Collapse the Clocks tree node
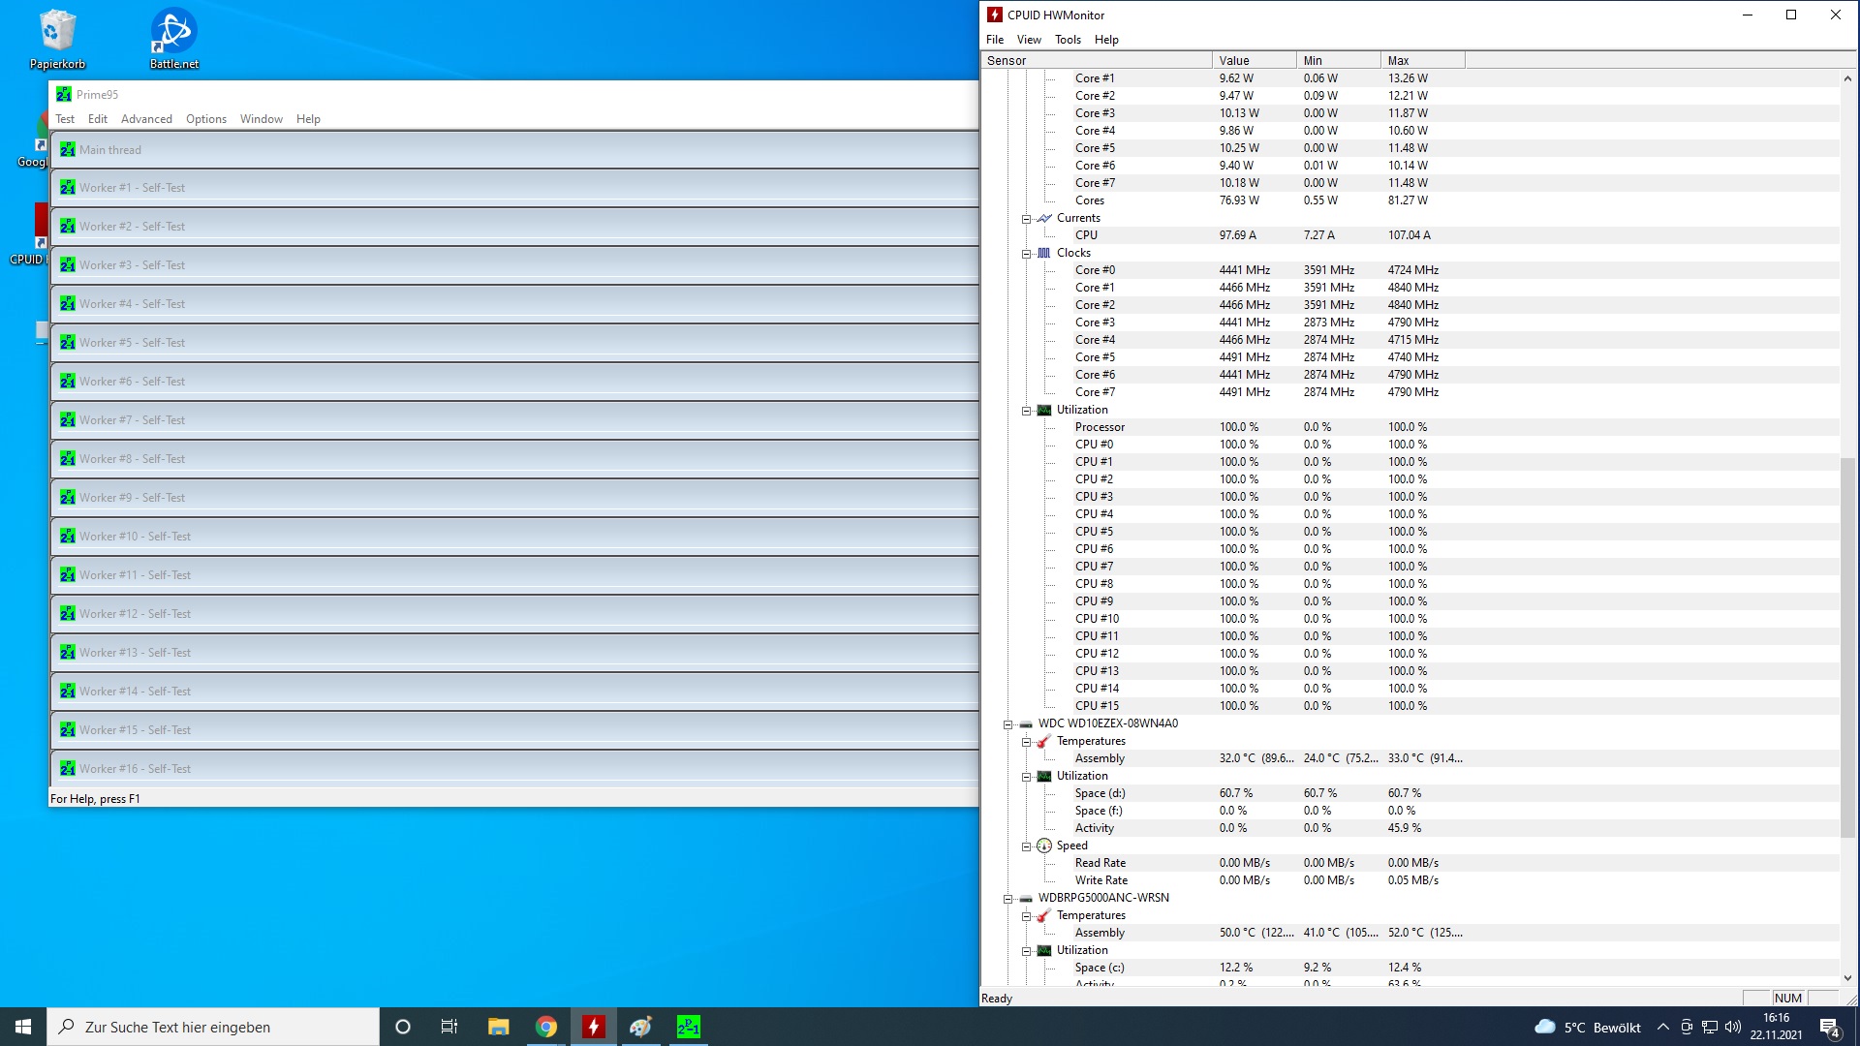The height and width of the screenshot is (1046, 1860). click(1026, 254)
